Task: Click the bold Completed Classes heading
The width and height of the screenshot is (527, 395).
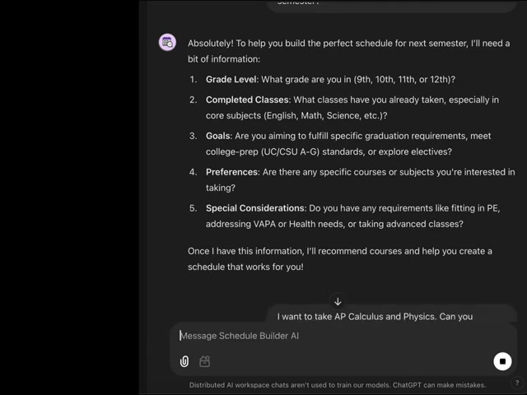Action: pyautogui.click(x=247, y=100)
